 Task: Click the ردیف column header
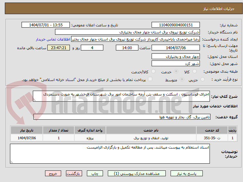click(x=232, y=130)
